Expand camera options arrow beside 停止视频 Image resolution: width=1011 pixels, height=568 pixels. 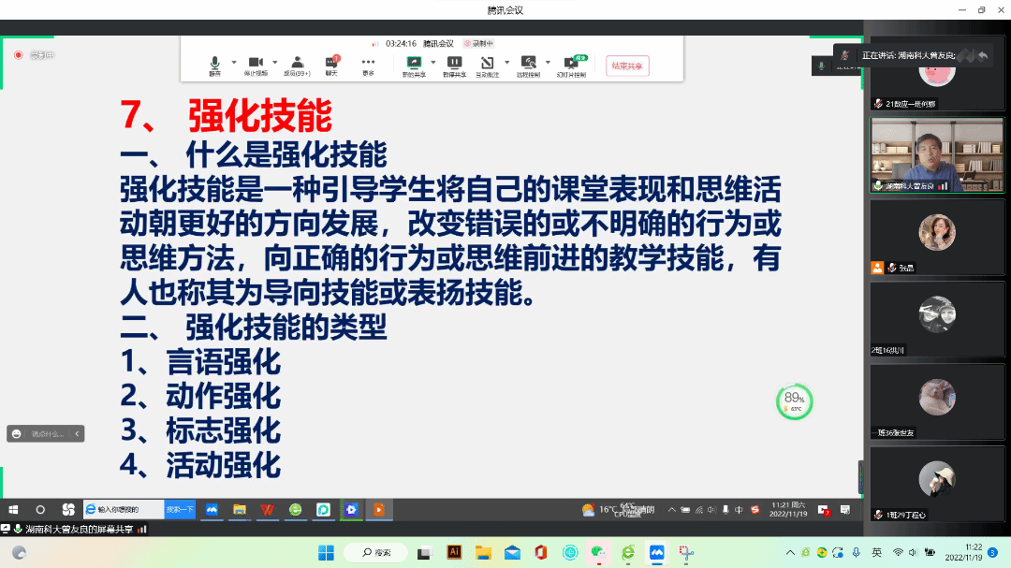pyautogui.click(x=274, y=63)
